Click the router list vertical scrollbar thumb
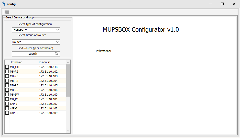This screenshot has width=240, height=138. click(x=68, y=80)
